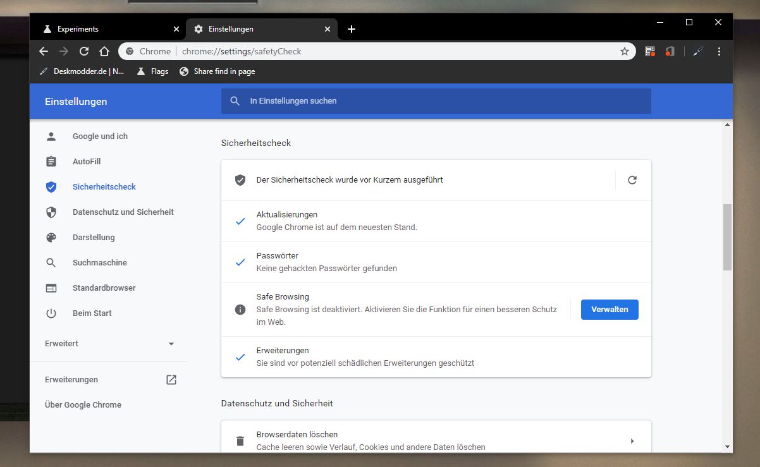
Task: Click the person icon for Google und ich
Action: click(51, 136)
